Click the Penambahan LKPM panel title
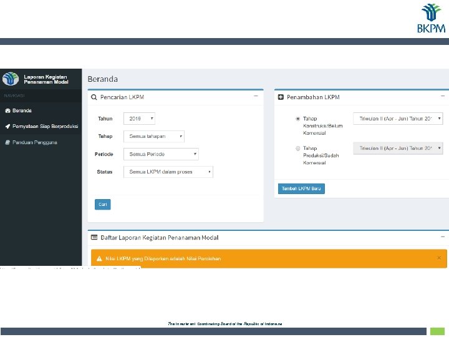The height and width of the screenshot is (337, 449). pos(313,97)
